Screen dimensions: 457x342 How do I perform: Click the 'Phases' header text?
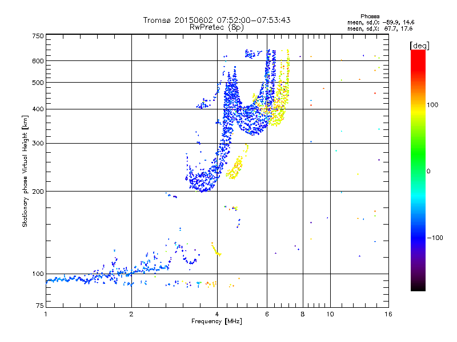point(370,17)
